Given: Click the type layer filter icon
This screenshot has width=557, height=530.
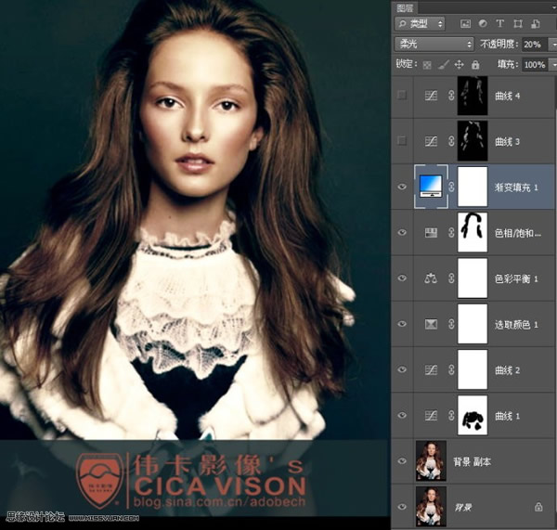Looking at the screenshot, I should 500,23.
